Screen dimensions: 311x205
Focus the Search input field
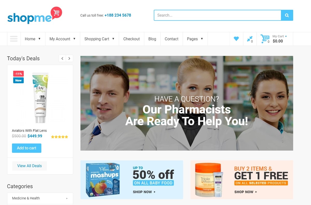click(x=217, y=15)
